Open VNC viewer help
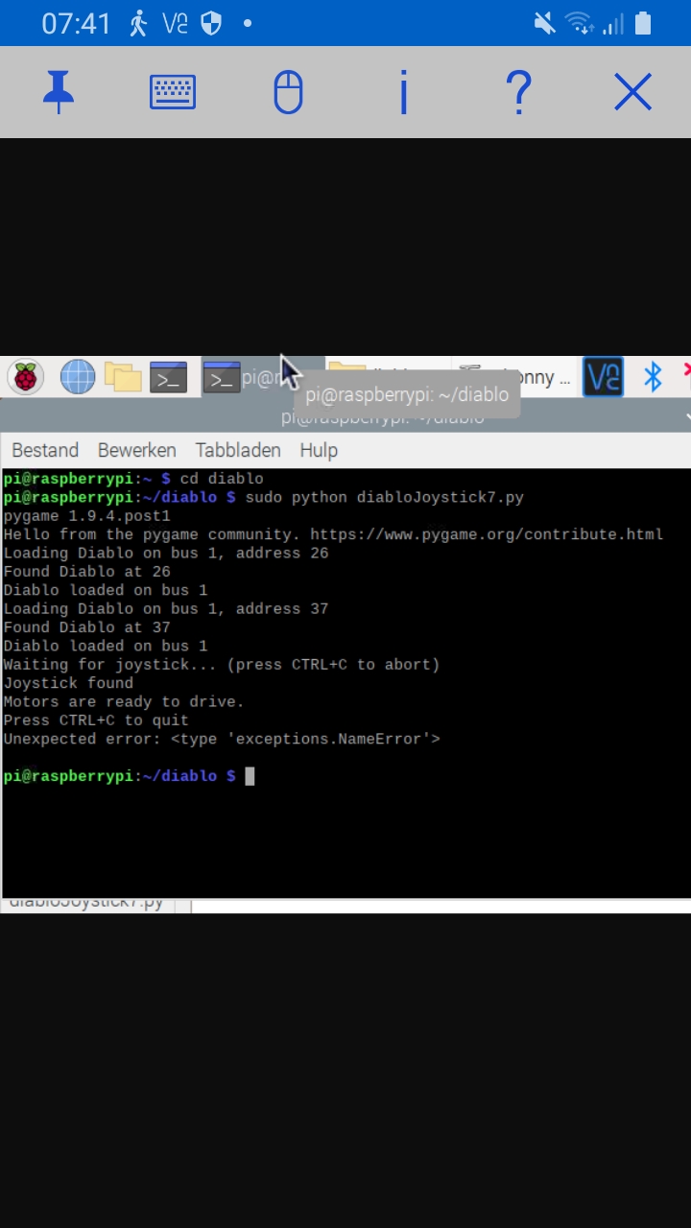 [518, 93]
